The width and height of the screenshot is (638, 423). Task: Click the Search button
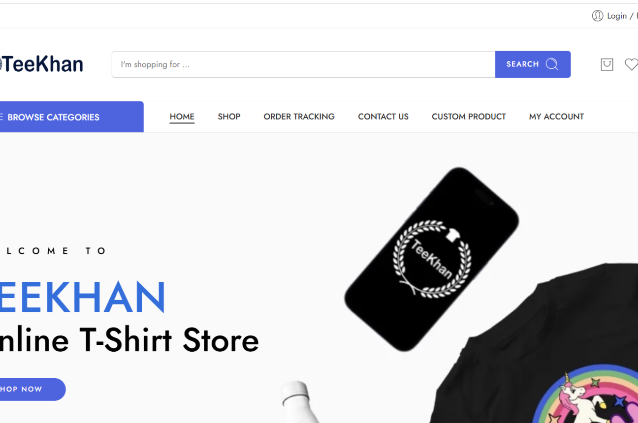[x=533, y=64]
